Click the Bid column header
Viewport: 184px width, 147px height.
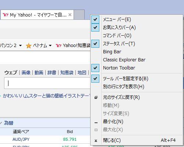pyautogui.click(x=70, y=132)
